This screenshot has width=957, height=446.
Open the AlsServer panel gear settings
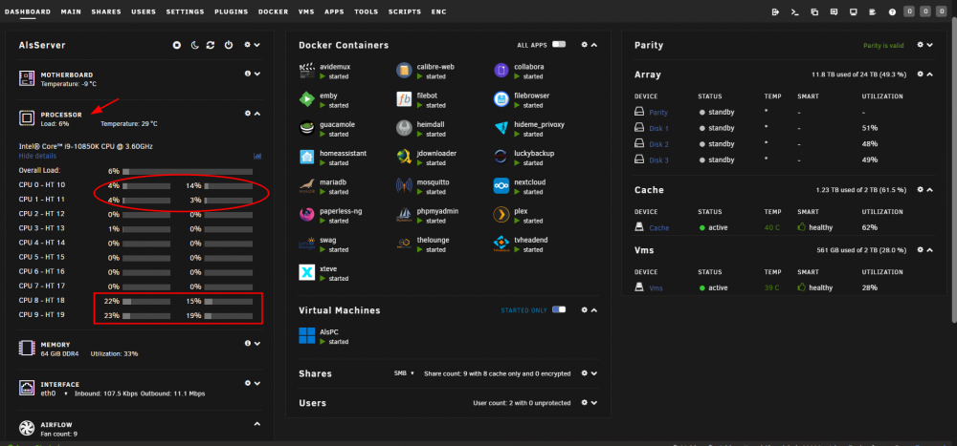coord(247,45)
